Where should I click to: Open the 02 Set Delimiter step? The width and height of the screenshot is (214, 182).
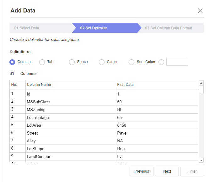tap(94, 28)
